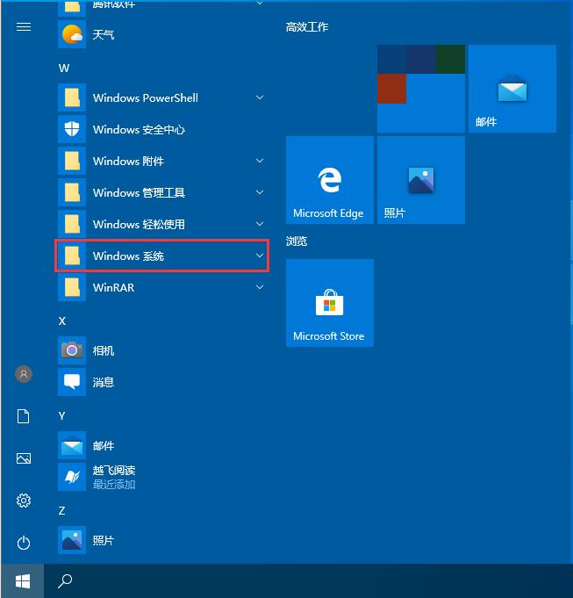Launch the 相机 camera app icon
This screenshot has width=573, height=598.
pyautogui.click(x=72, y=350)
